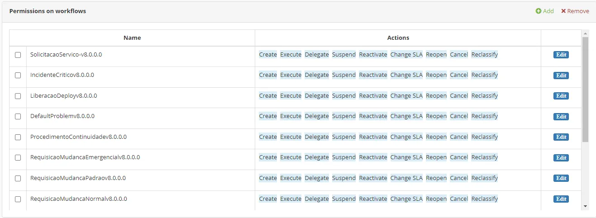596x218 pixels.
Task: Click the Name column header
Action: [x=132, y=38]
